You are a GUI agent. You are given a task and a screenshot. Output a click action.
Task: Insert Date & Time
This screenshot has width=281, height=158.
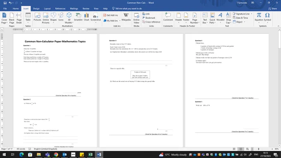pos(241,18)
